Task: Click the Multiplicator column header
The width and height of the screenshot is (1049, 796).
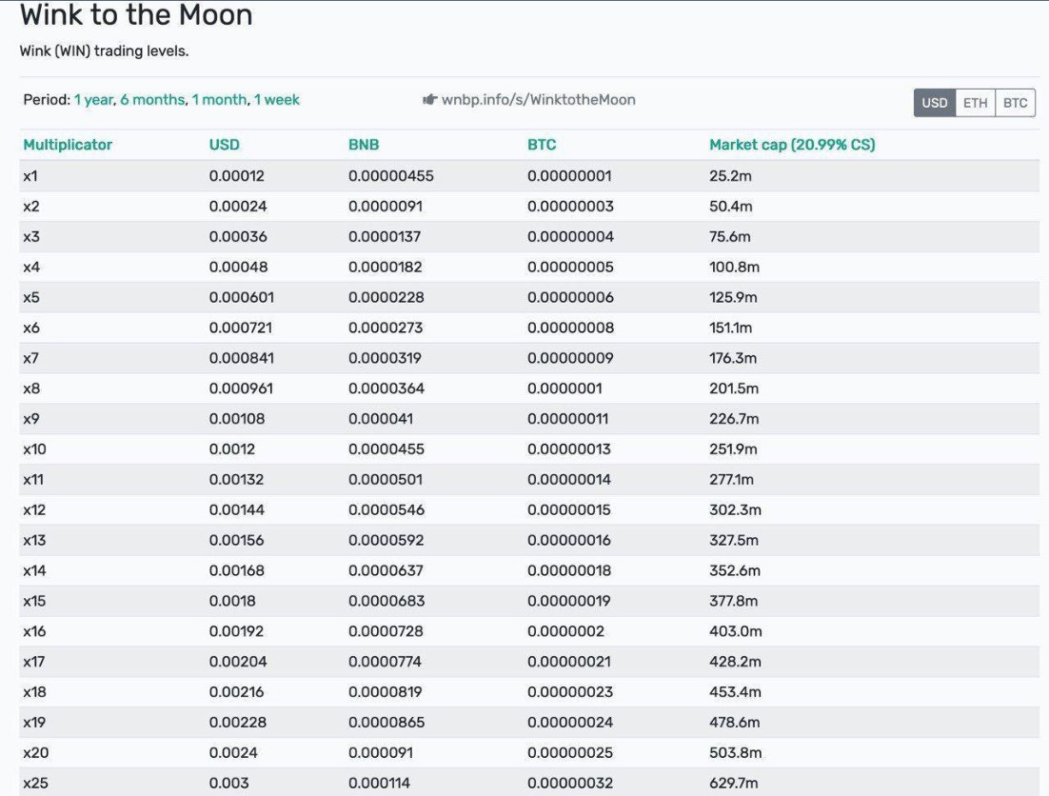Action: pos(68,145)
